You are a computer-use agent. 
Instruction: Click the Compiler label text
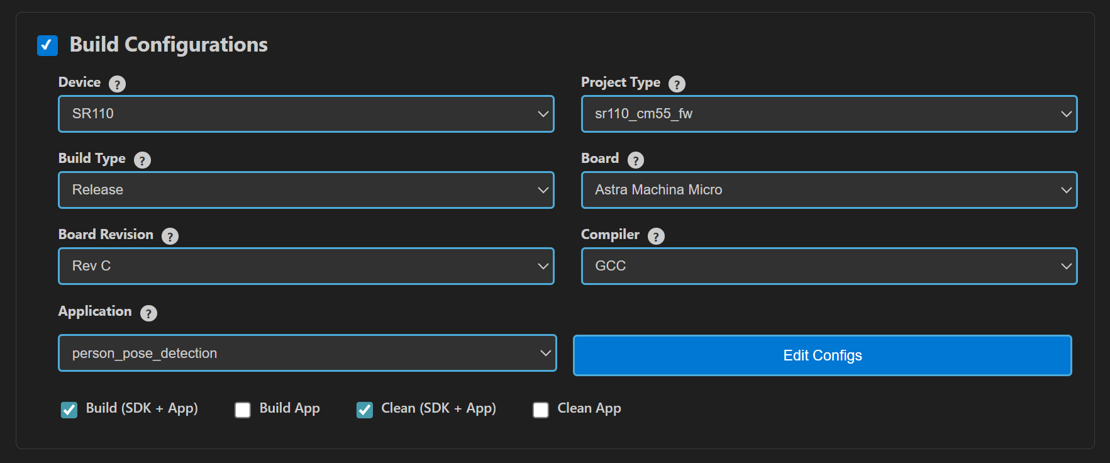[x=610, y=235]
